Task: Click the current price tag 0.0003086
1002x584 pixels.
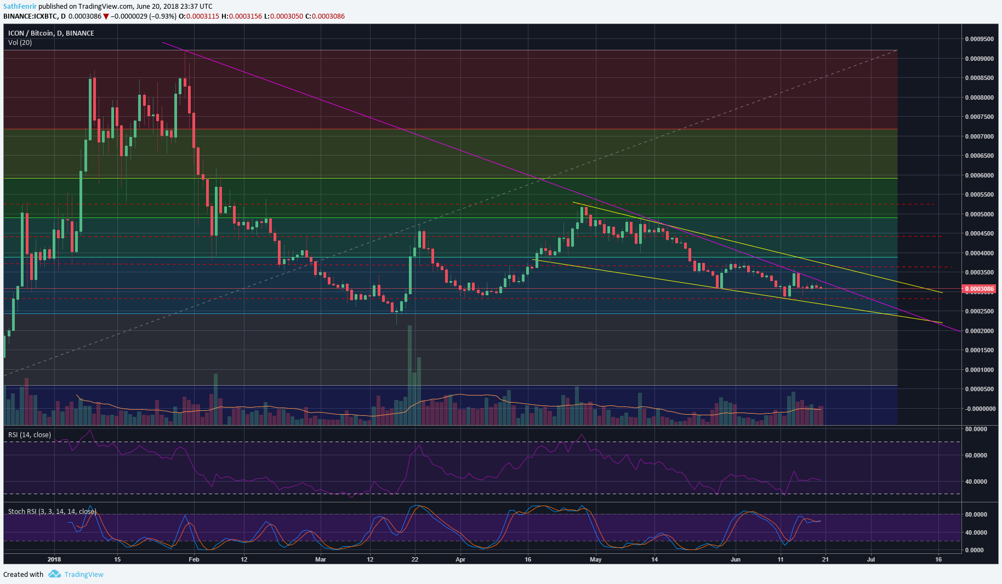Action: [979, 289]
